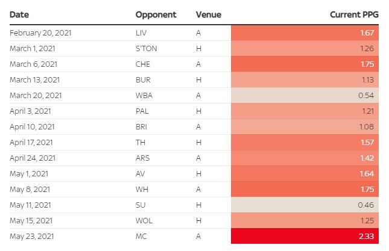Select the April 17, 2021 row date
This screenshot has height=251, width=389.
click(32, 142)
